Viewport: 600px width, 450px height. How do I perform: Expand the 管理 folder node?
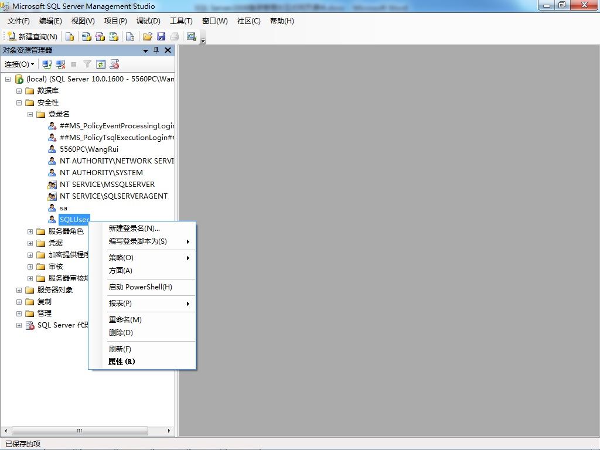[x=19, y=313]
